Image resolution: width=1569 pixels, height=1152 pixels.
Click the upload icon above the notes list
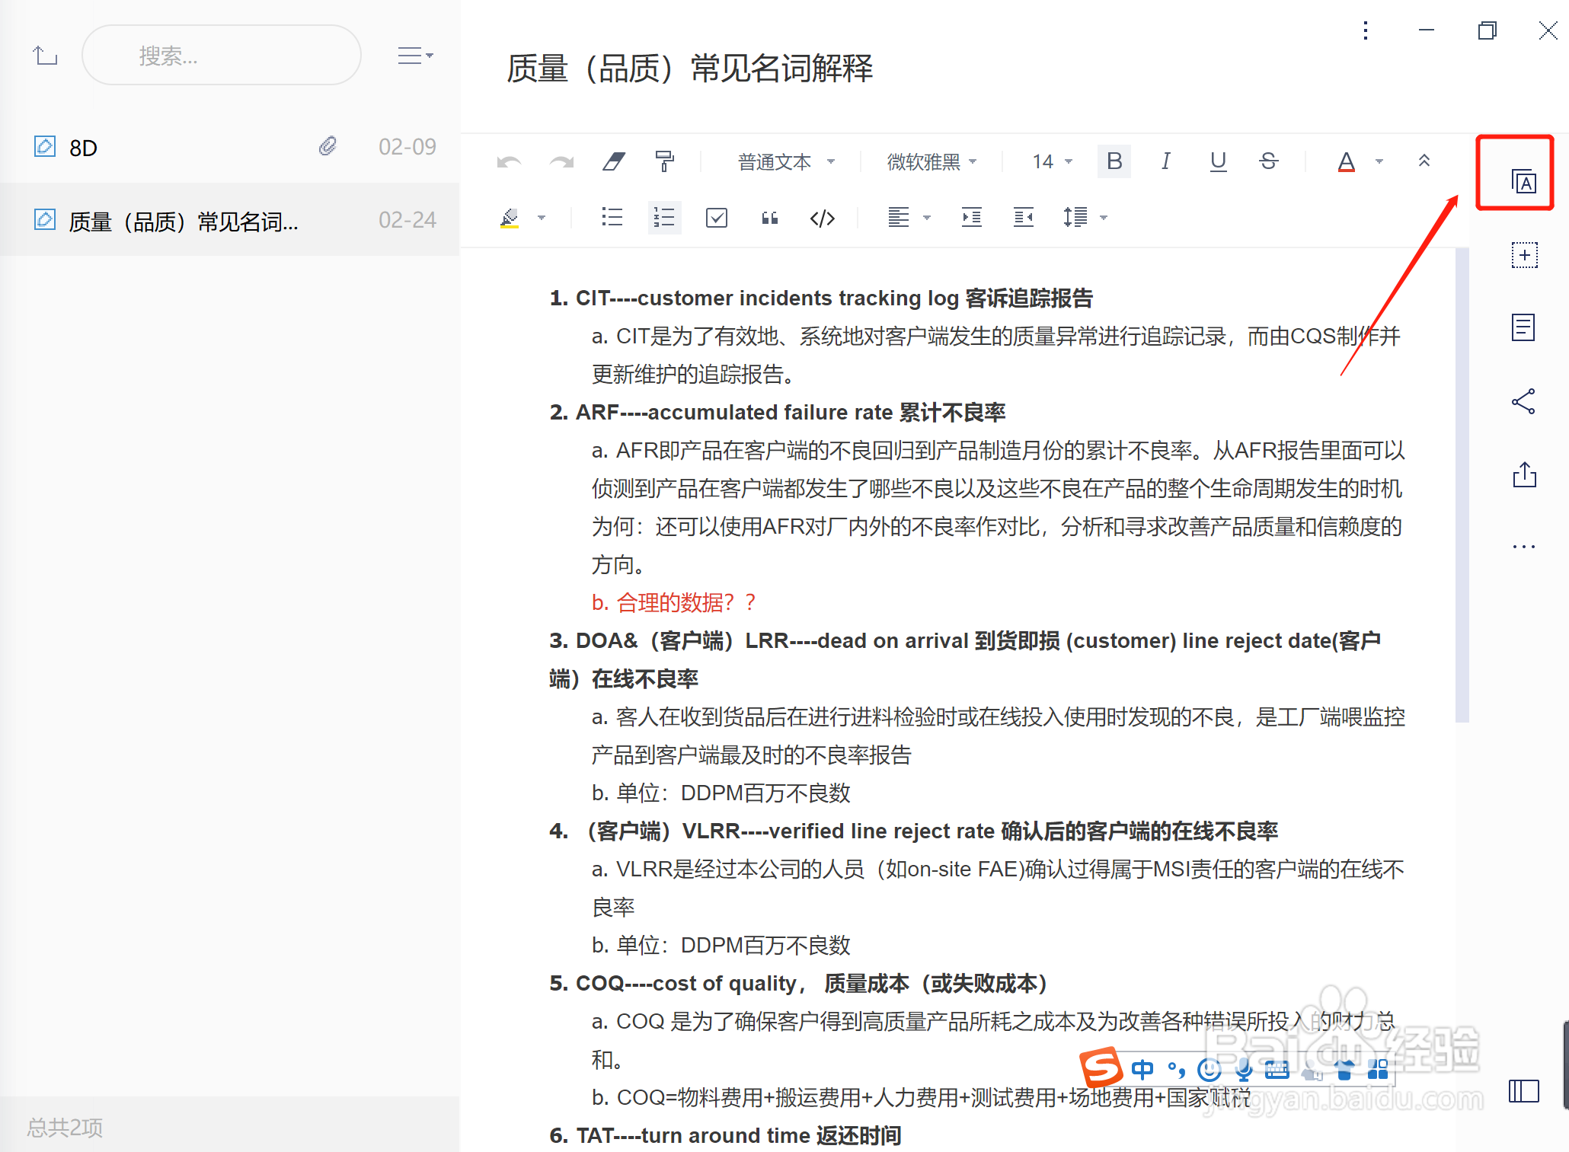click(x=45, y=55)
